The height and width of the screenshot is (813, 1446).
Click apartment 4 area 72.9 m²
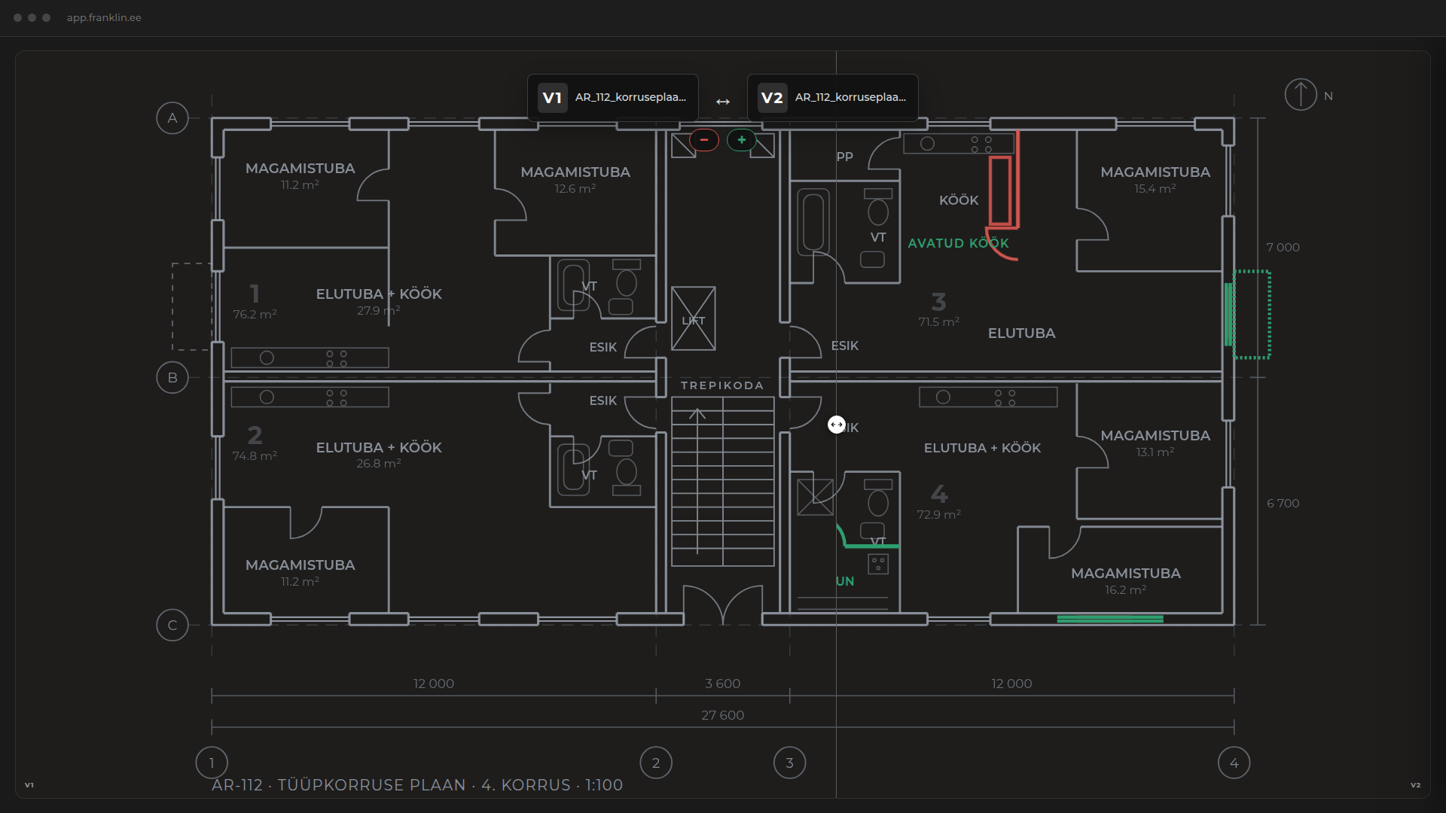[x=938, y=515]
